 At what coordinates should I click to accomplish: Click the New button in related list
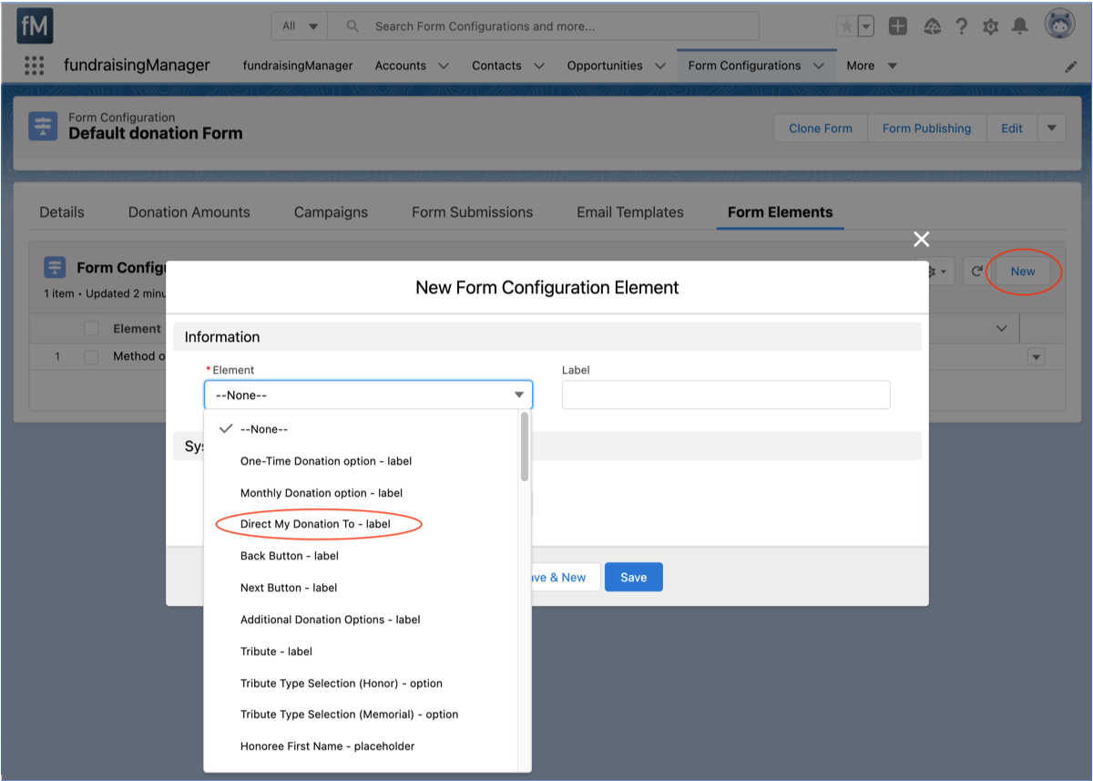pyautogui.click(x=1023, y=272)
